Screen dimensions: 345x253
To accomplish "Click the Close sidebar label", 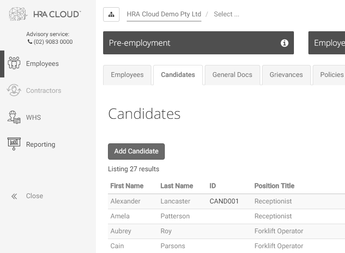I will point(35,196).
